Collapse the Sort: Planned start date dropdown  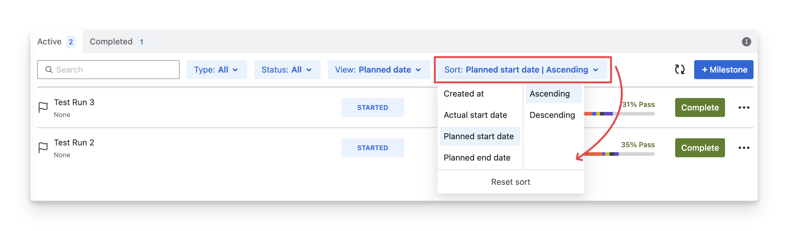click(522, 70)
